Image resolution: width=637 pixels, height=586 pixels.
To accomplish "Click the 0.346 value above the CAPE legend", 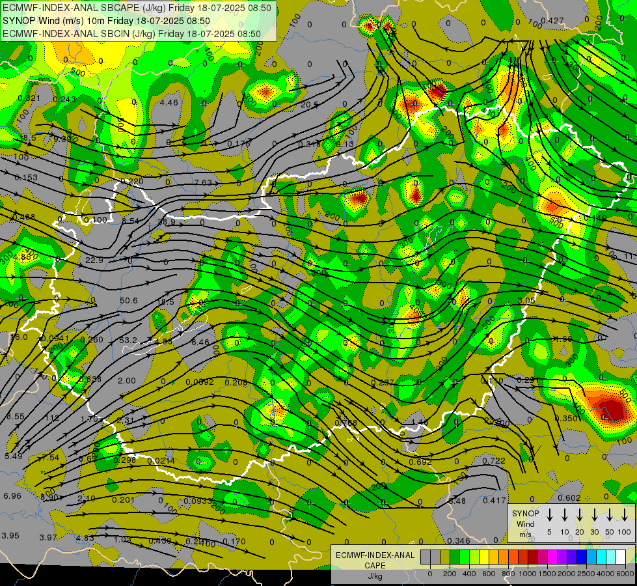I will pyautogui.click(x=459, y=540).
